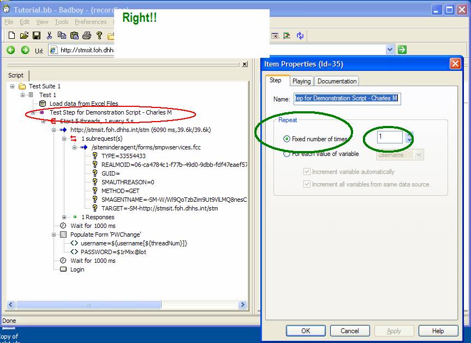Select the 'Fixed number of times' radio button
Image resolution: width=471 pixels, height=343 pixels.
pos(287,139)
